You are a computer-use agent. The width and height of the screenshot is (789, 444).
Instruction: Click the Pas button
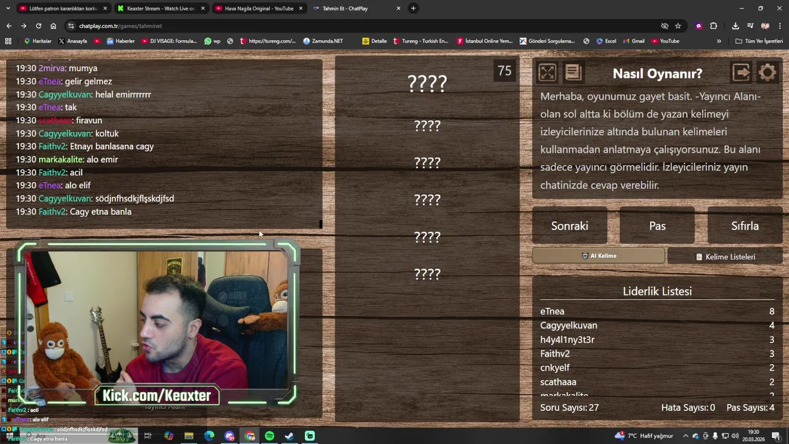coord(657,226)
